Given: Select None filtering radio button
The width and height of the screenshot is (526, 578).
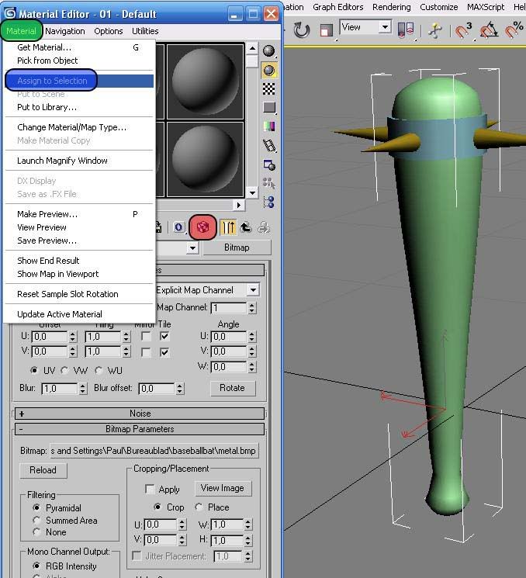Looking at the screenshot, I should (36, 532).
